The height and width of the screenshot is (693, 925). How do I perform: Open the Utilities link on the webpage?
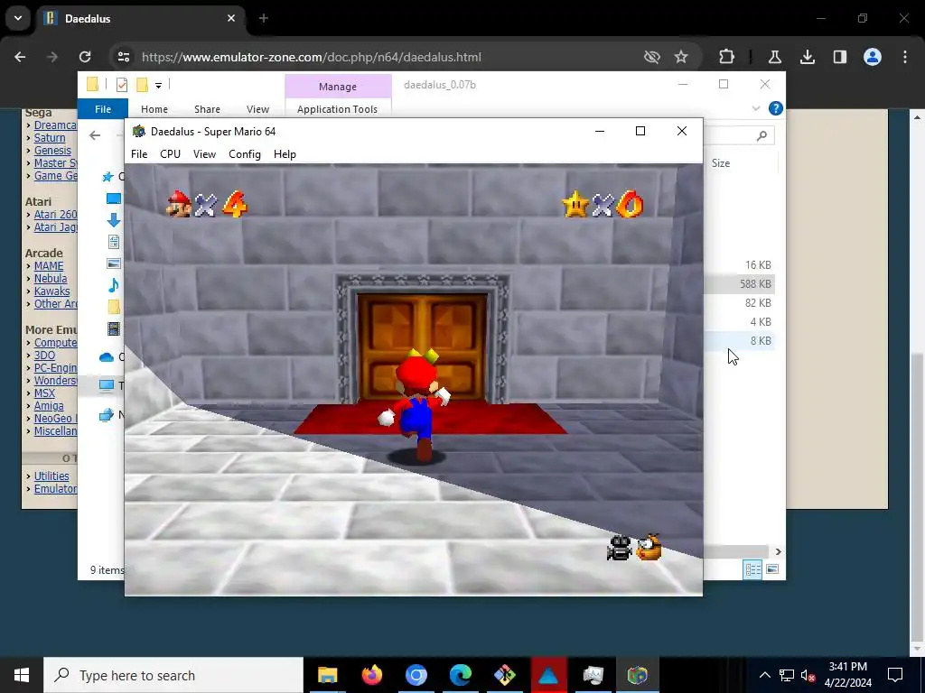pos(51,476)
